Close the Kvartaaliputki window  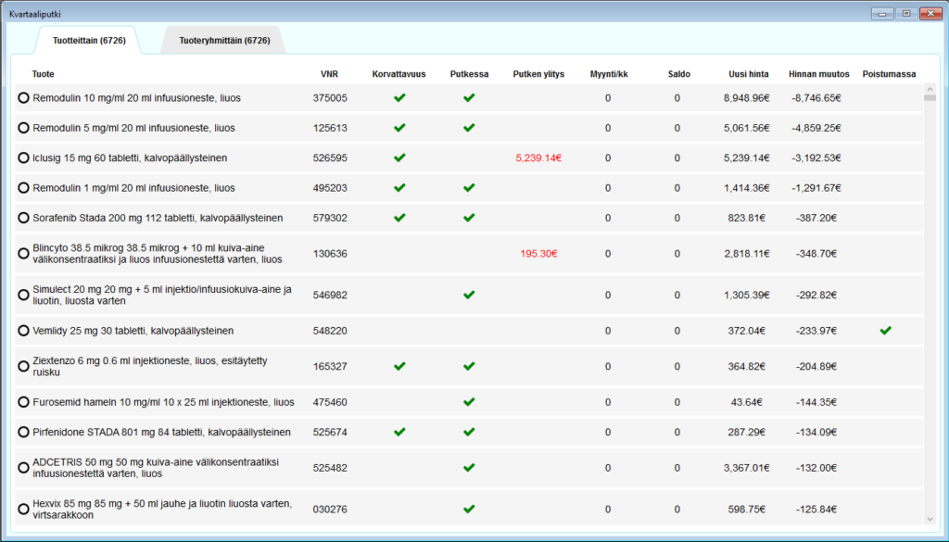tap(929, 13)
